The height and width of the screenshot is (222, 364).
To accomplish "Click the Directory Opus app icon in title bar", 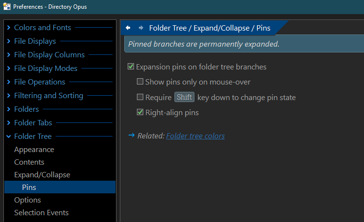I will click(7, 6).
